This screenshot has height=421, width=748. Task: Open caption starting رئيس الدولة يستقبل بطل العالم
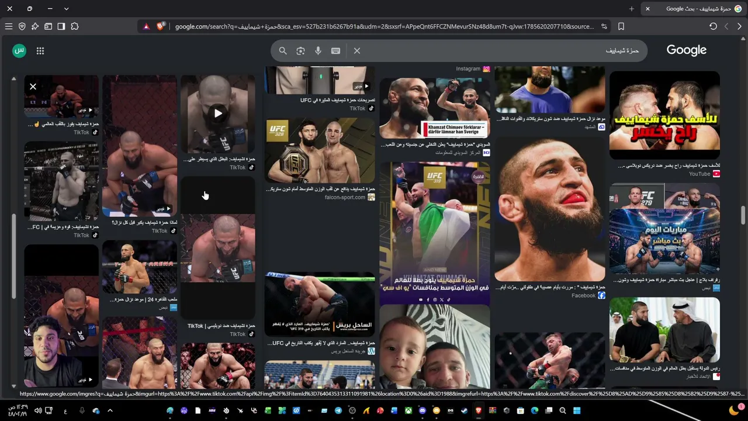(665, 368)
